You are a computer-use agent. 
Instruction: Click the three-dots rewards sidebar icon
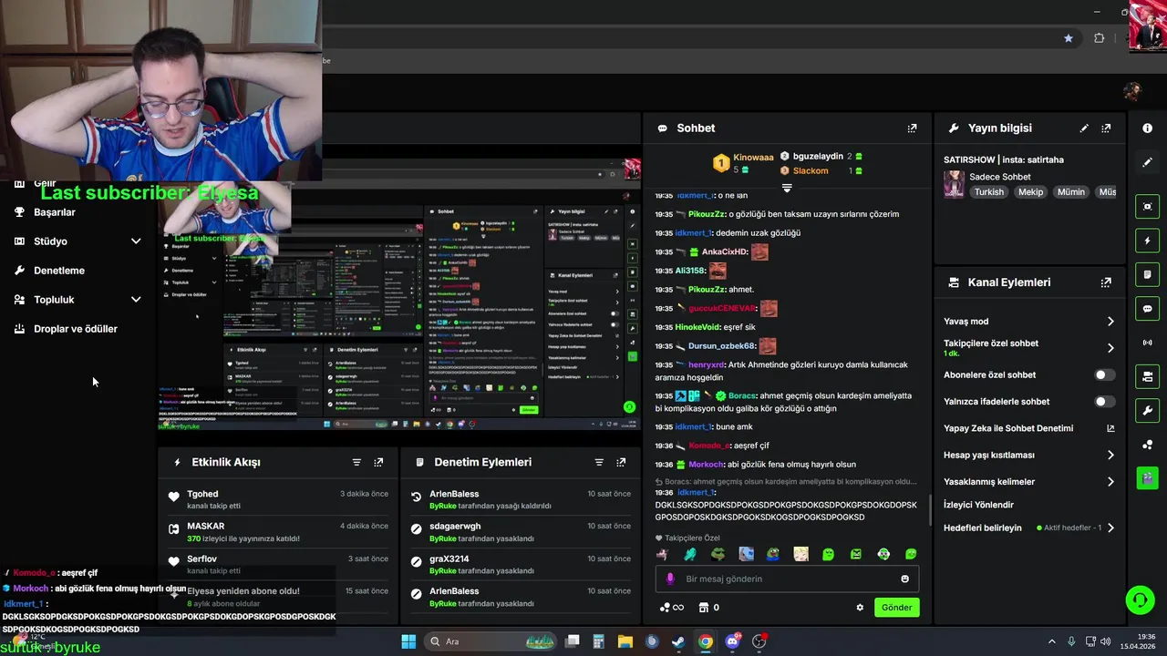[1147, 445]
